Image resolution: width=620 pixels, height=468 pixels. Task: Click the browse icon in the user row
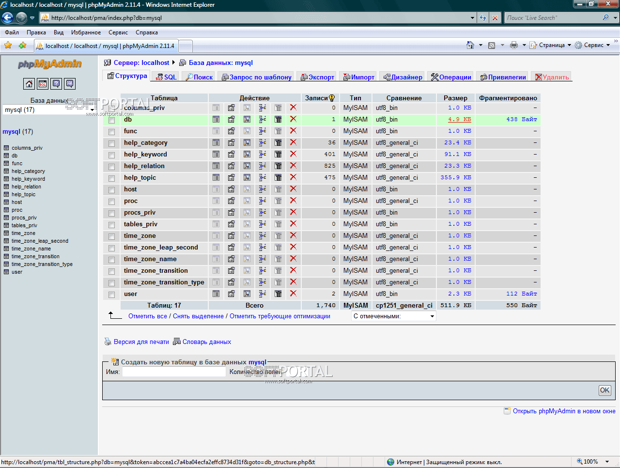pyautogui.click(x=216, y=294)
